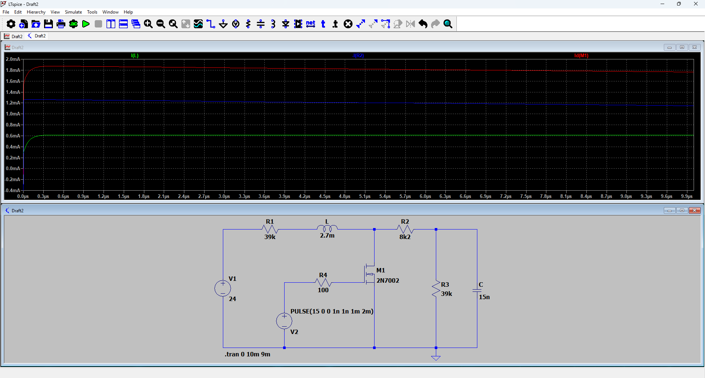Viewport: 705px width, 378px height.
Task: Click the delete (X) tool icon
Action: coord(348,24)
